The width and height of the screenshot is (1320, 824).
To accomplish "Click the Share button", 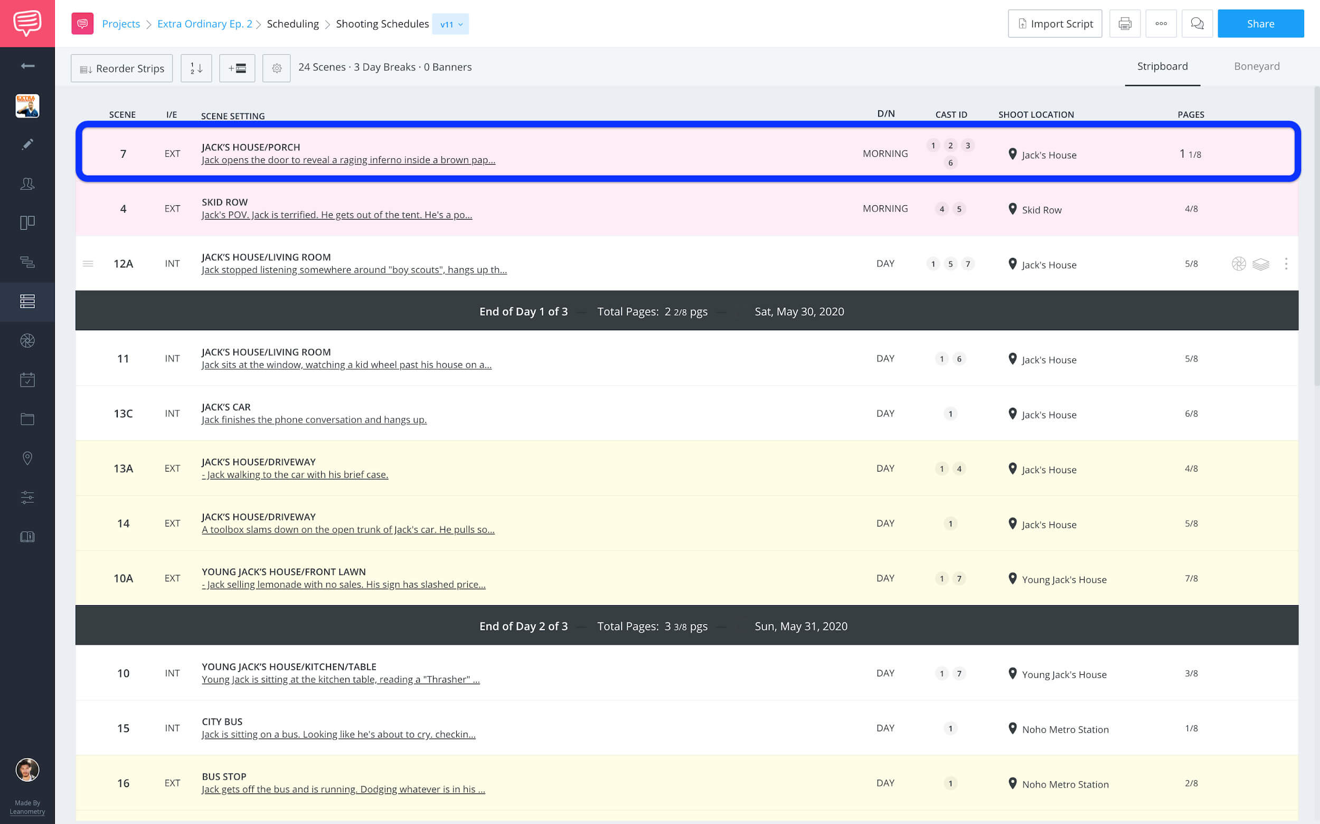I will [1260, 23].
